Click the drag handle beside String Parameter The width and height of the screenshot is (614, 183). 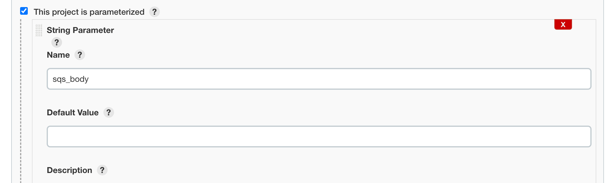(x=39, y=30)
